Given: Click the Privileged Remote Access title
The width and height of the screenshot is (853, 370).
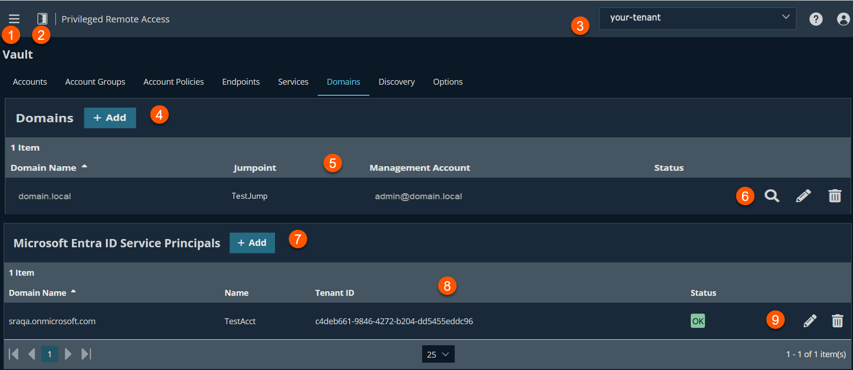Looking at the screenshot, I should pyautogui.click(x=116, y=19).
